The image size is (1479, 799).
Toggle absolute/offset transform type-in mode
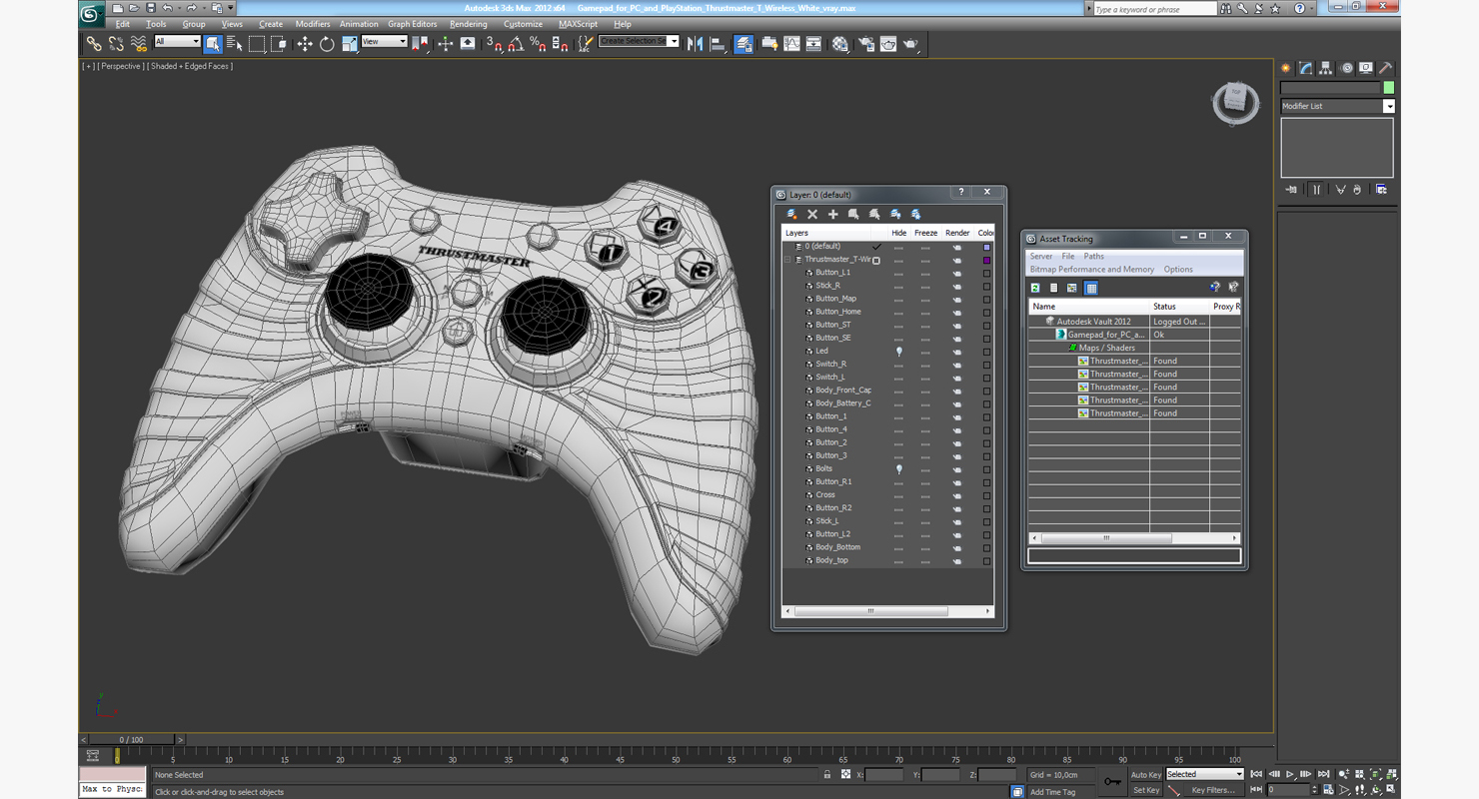845,774
